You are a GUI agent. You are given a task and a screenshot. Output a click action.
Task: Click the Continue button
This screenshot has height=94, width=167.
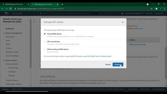118,64
